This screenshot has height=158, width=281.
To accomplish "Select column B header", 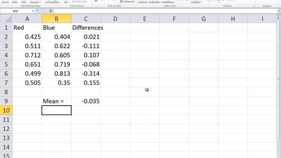I will (x=57, y=18).
